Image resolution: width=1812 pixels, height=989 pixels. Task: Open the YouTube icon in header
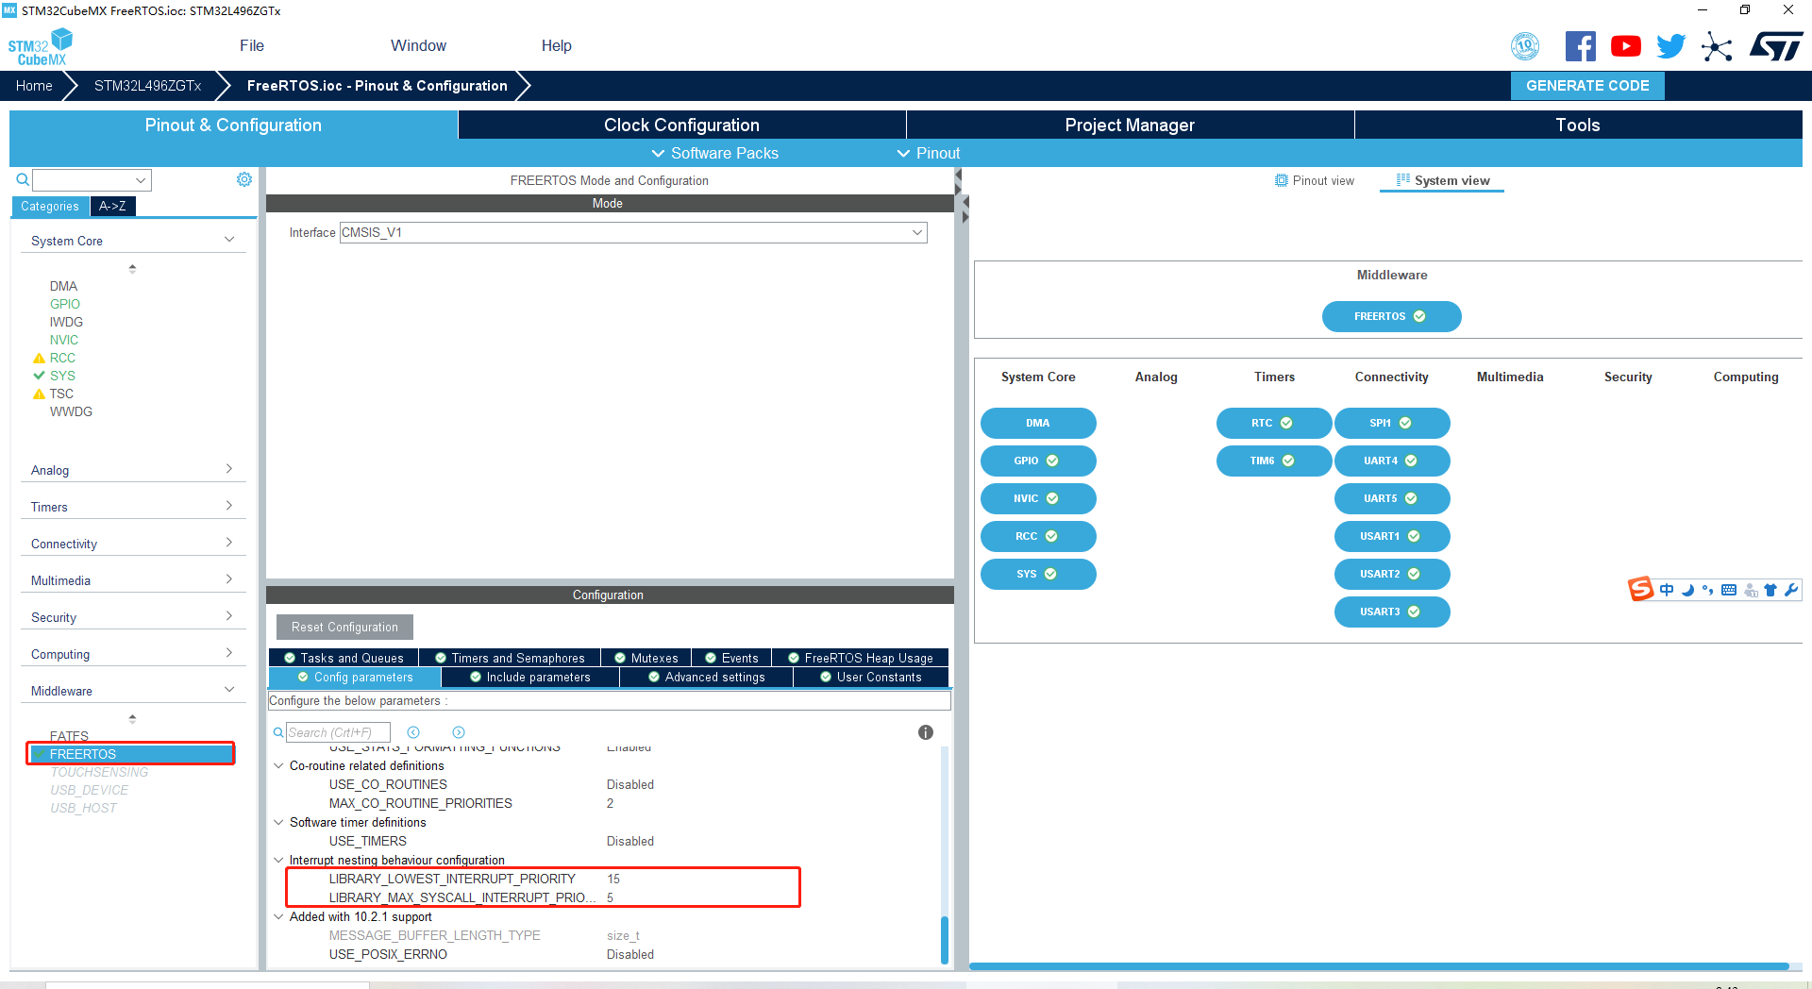tap(1625, 46)
